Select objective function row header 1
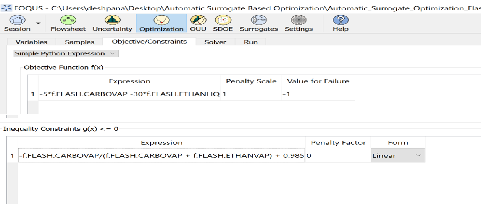The height and width of the screenshot is (204, 481). coord(33,94)
